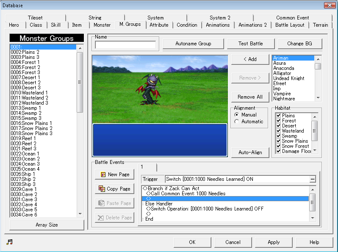The image size is (338, 252).
Task: Click in the group Name input field
Action: click(x=125, y=44)
